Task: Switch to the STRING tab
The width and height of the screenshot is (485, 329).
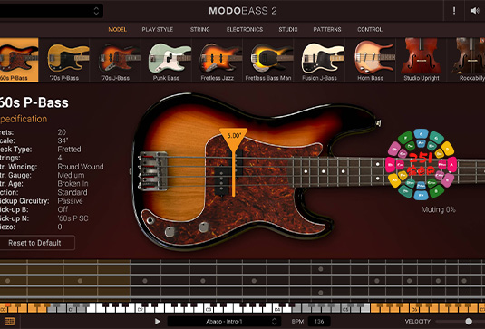Action: tap(199, 29)
